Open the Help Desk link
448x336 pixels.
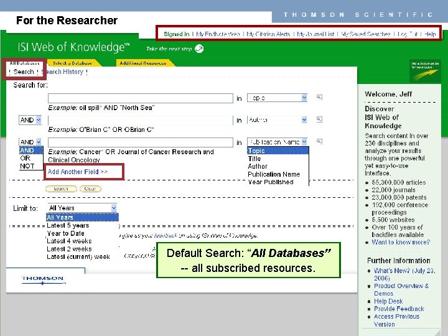[388, 301]
